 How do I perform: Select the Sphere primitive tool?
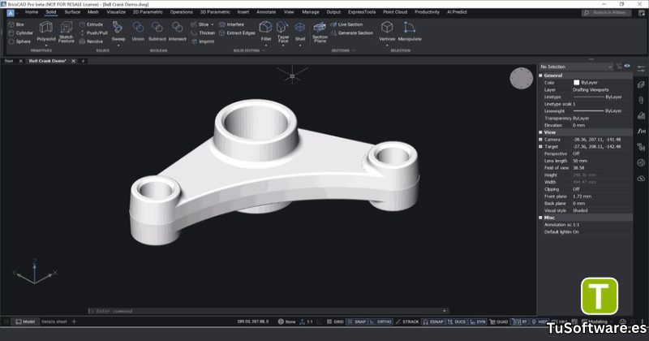pos(19,41)
